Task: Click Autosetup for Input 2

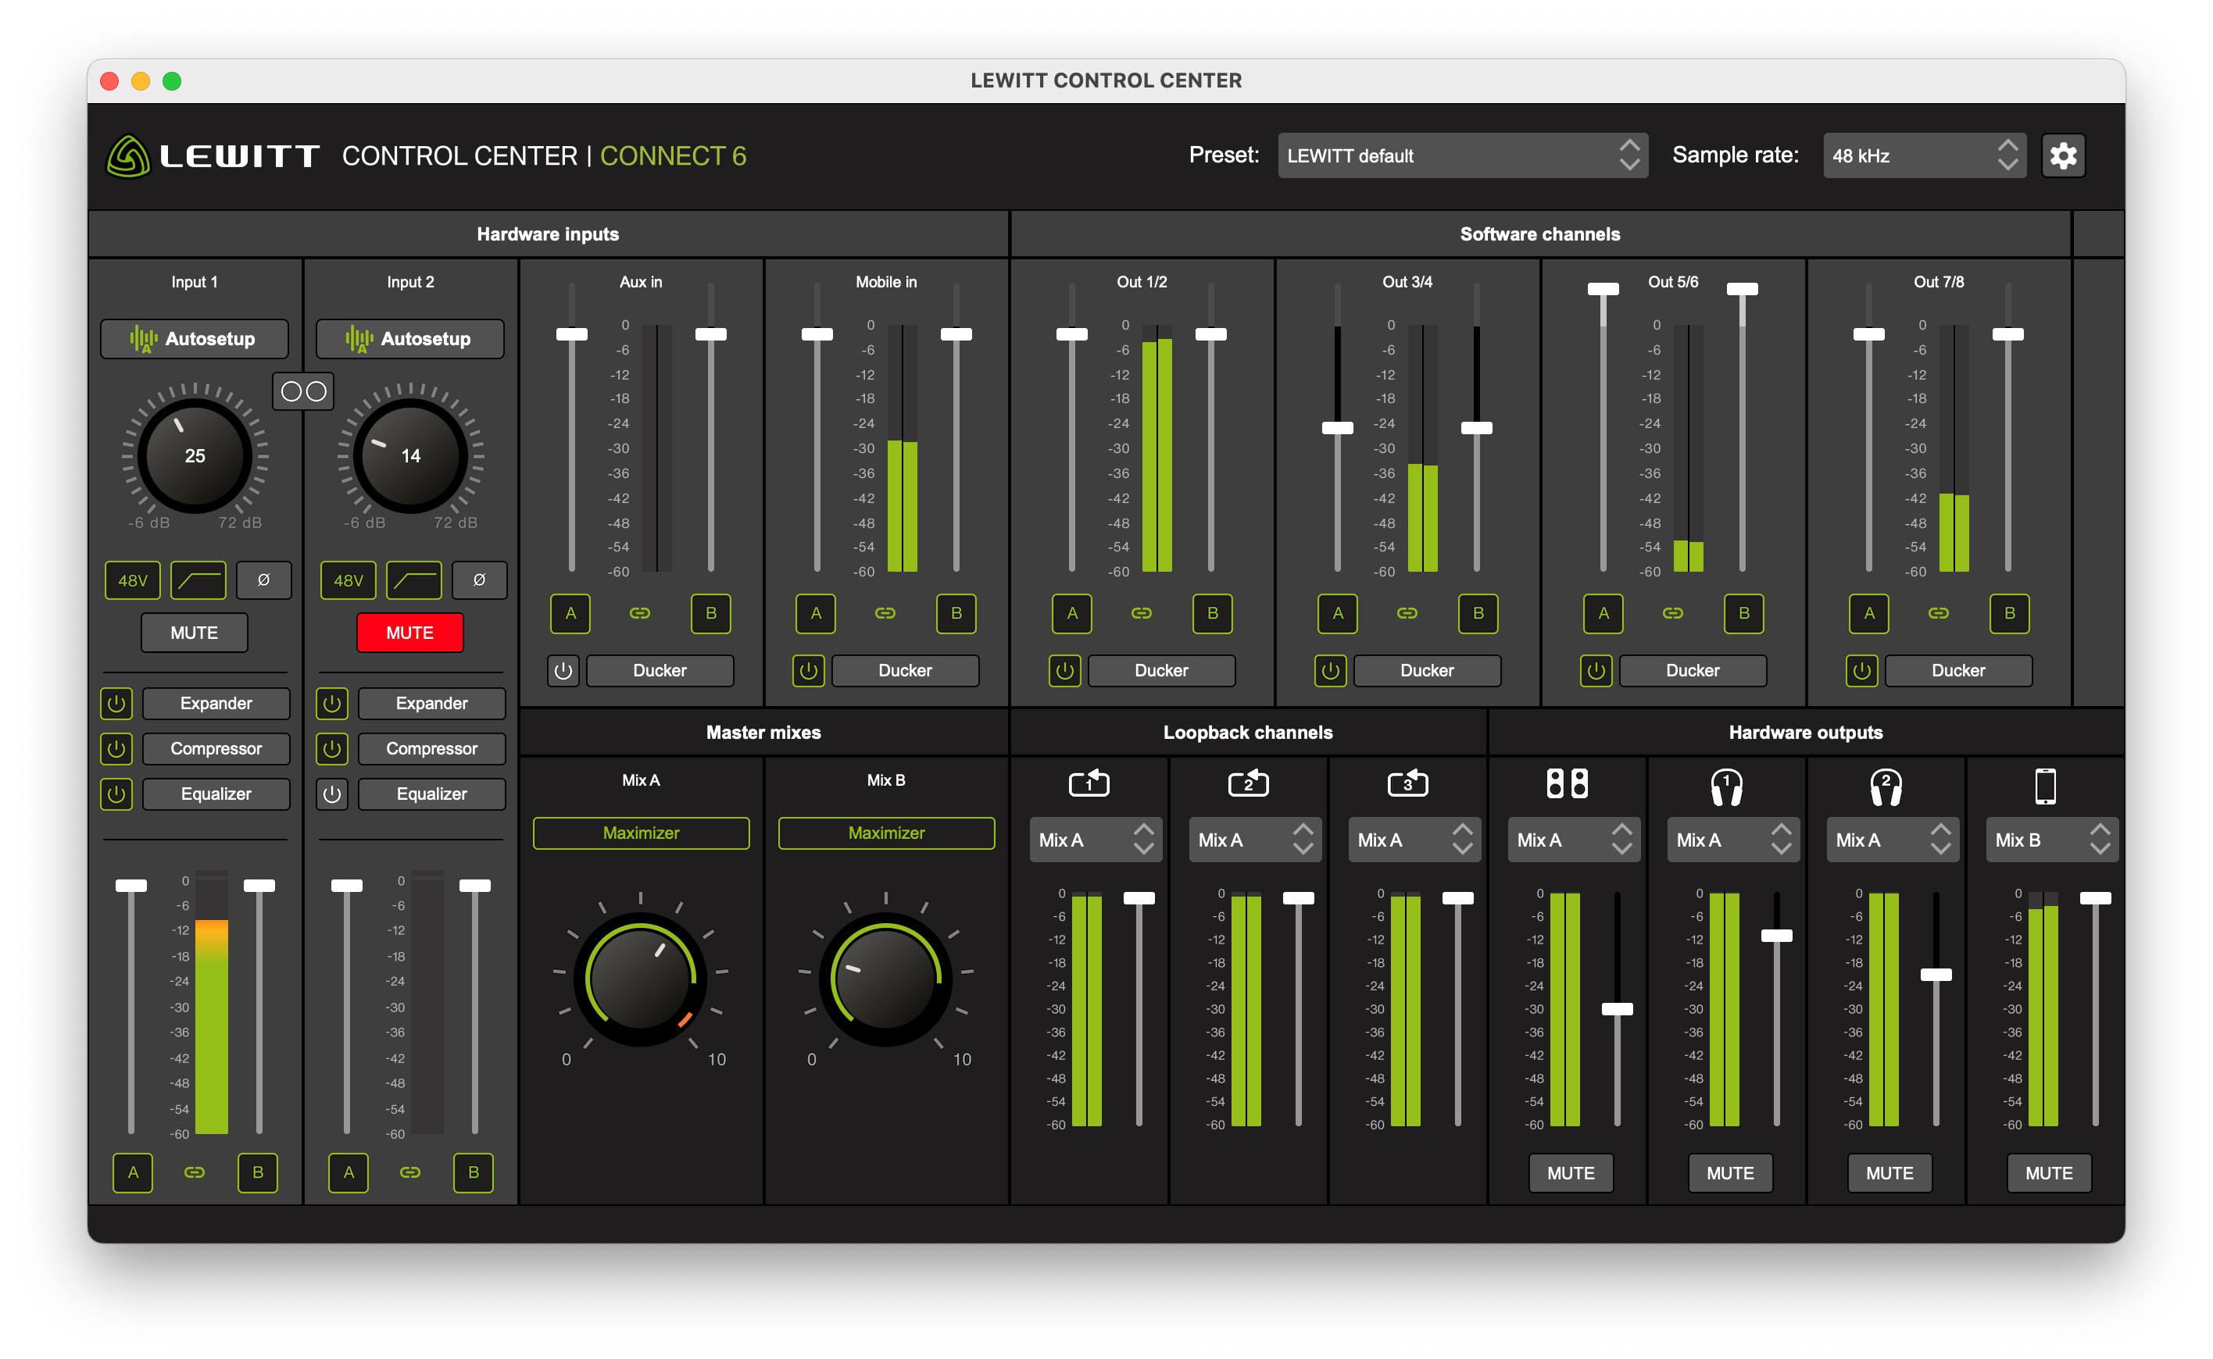Action: pos(410,339)
